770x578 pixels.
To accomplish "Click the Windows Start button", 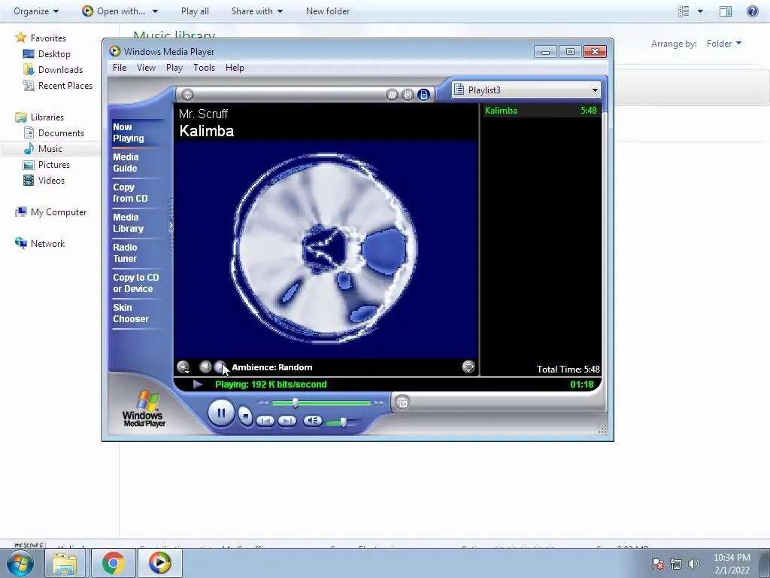I will point(20,563).
